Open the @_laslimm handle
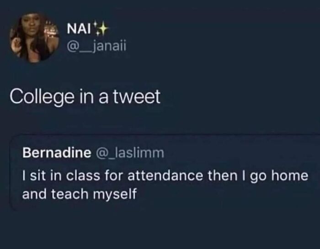Image resolution: width=320 pixels, height=249 pixels. point(129,154)
